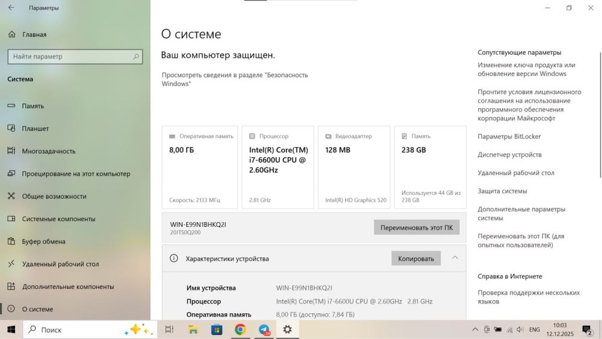Open the clock showing 10:03
The width and height of the screenshot is (602, 339).
pyautogui.click(x=560, y=329)
